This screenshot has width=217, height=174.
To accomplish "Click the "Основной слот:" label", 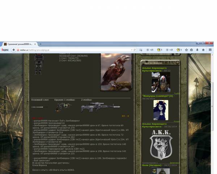I will [40, 100].
